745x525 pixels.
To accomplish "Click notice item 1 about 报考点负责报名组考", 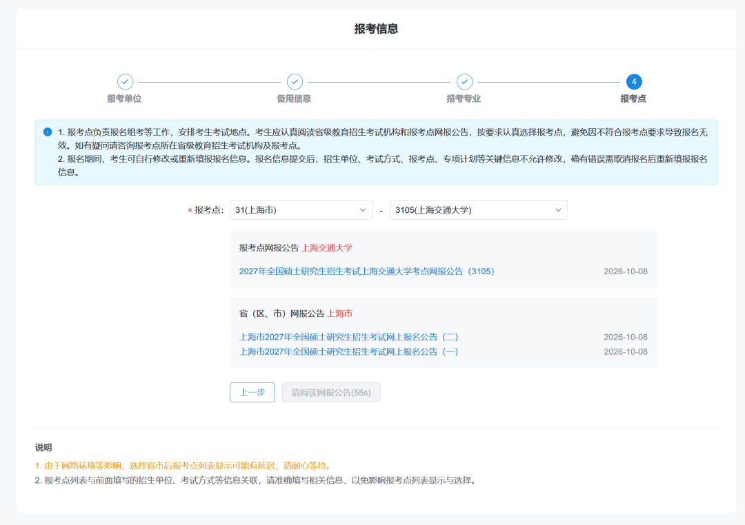I will pos(382,138).
